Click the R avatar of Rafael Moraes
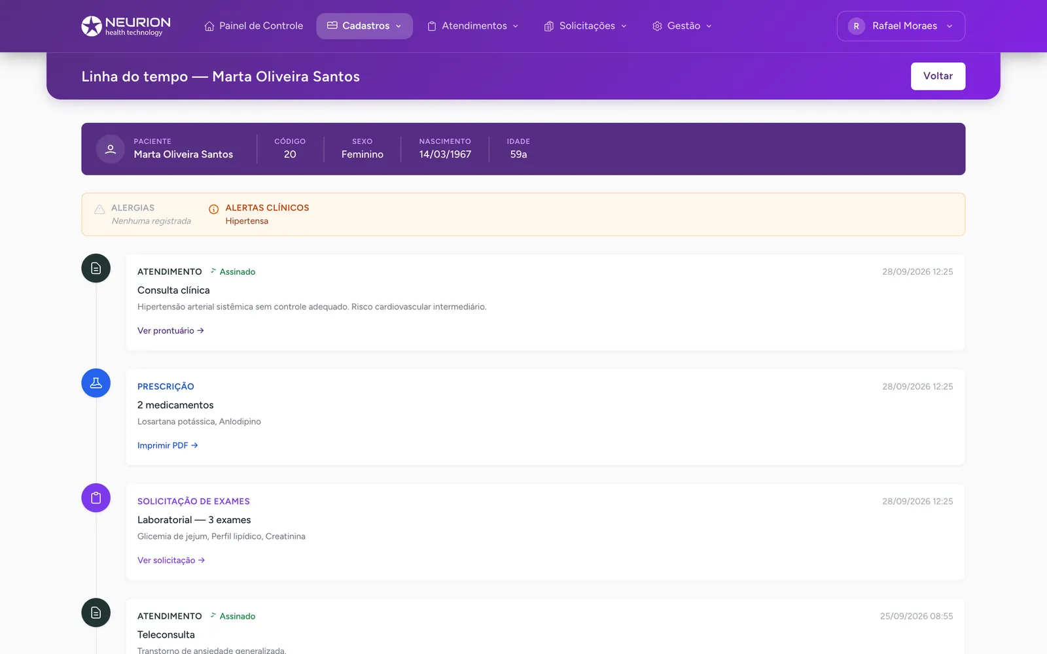The height and width of the screenshot is (654, 1047). pyautogui.click(x=856, y=26)
